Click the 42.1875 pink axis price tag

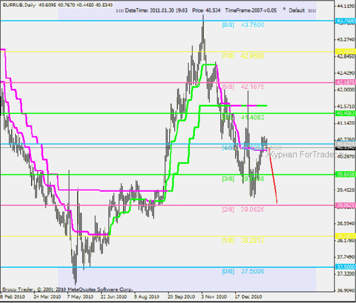tap(345, 82)
